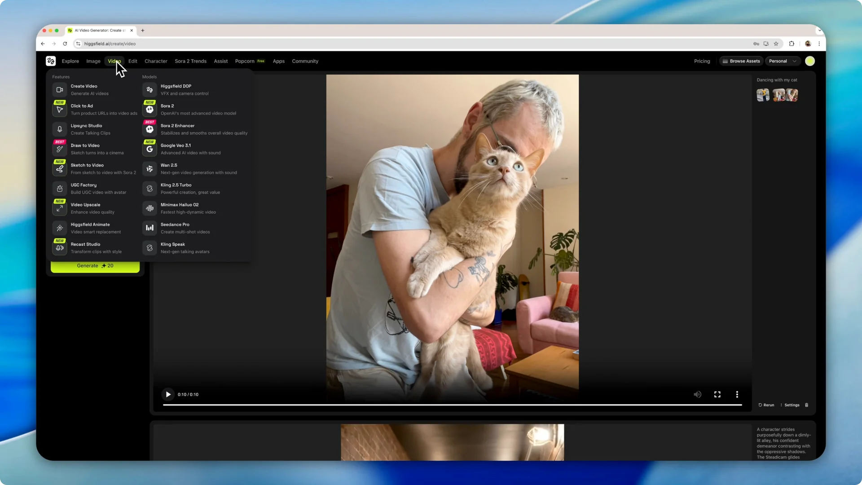Open the Personal workspace dropdown
The height and width of the screenshot is (485, 862).
pos(783,61)
